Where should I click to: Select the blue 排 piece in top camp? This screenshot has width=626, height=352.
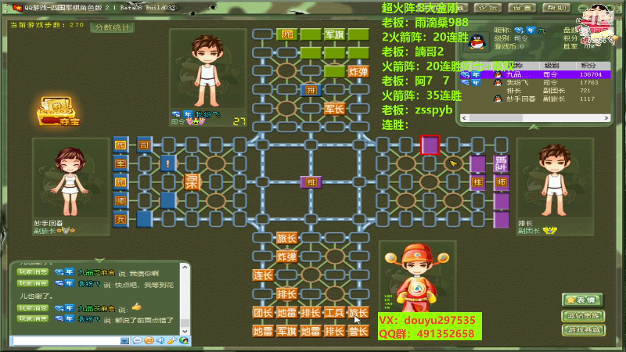click(x=311, y=90)
